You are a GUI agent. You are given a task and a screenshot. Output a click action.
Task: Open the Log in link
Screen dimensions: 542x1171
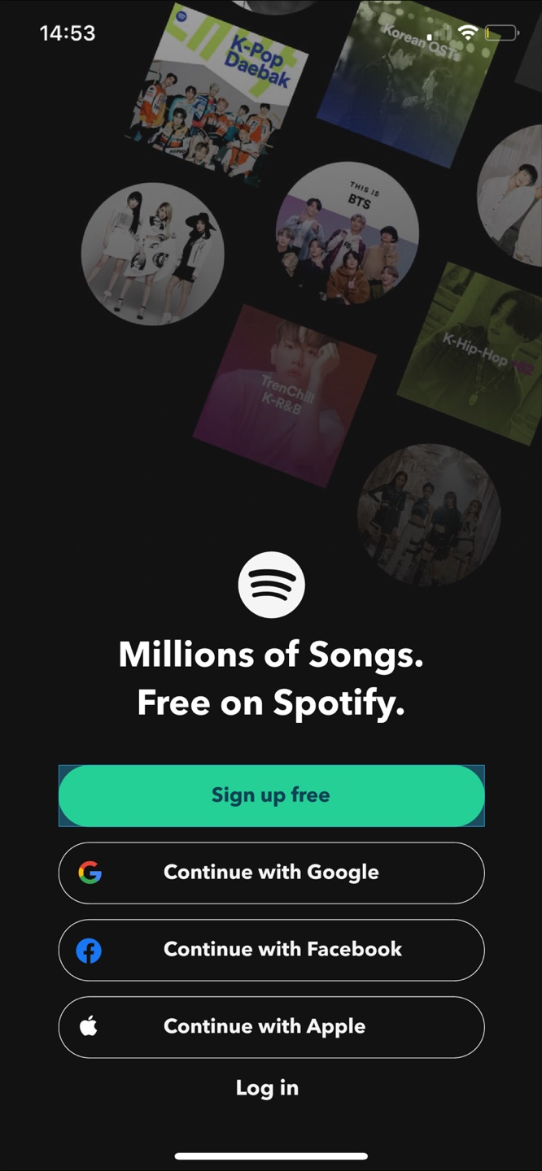[267, 1088]
